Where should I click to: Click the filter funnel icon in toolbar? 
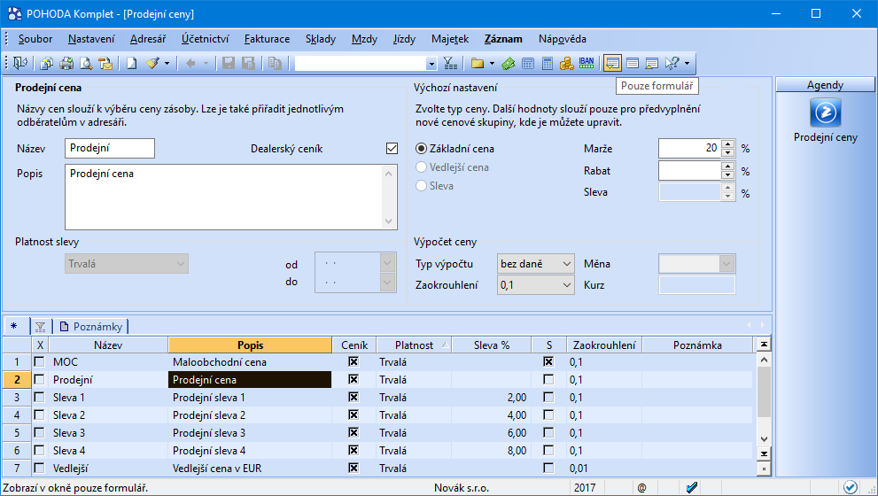[450, 63]
